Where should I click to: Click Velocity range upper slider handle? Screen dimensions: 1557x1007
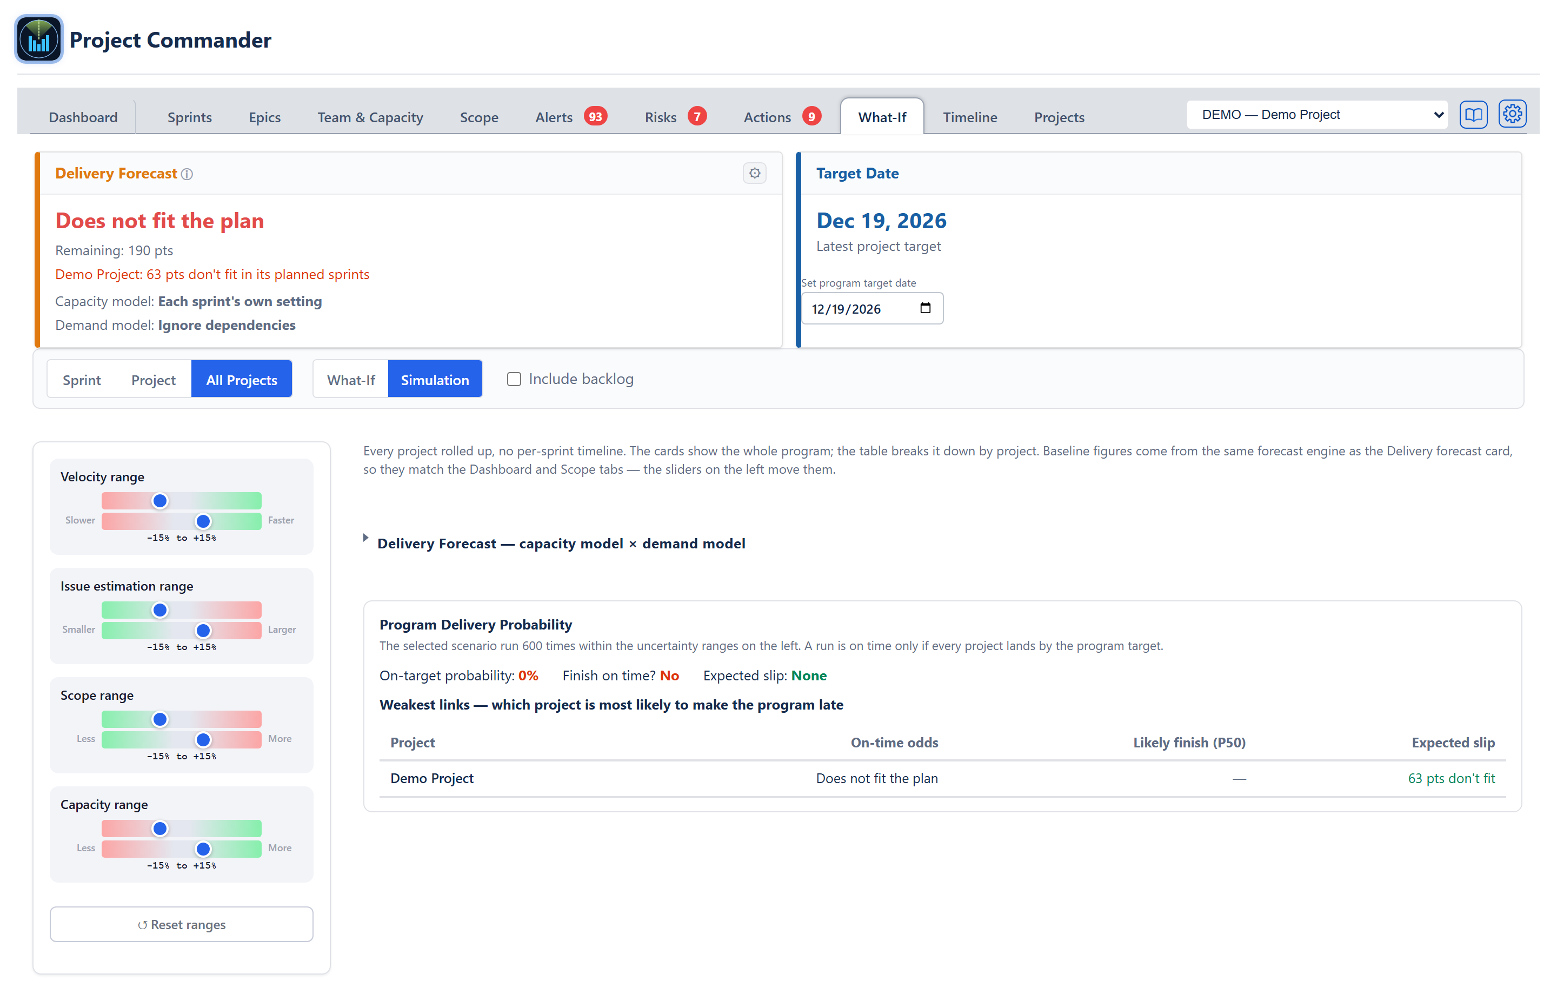point(159,501)
